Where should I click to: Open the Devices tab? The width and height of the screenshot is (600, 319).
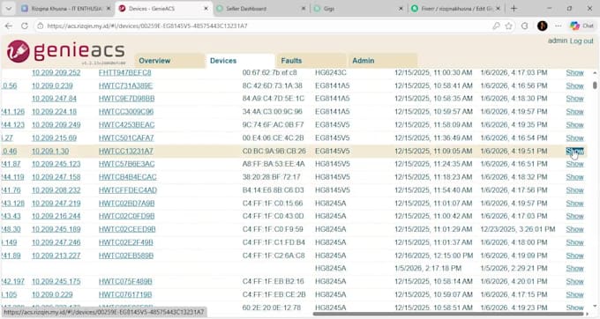(240, 61)
